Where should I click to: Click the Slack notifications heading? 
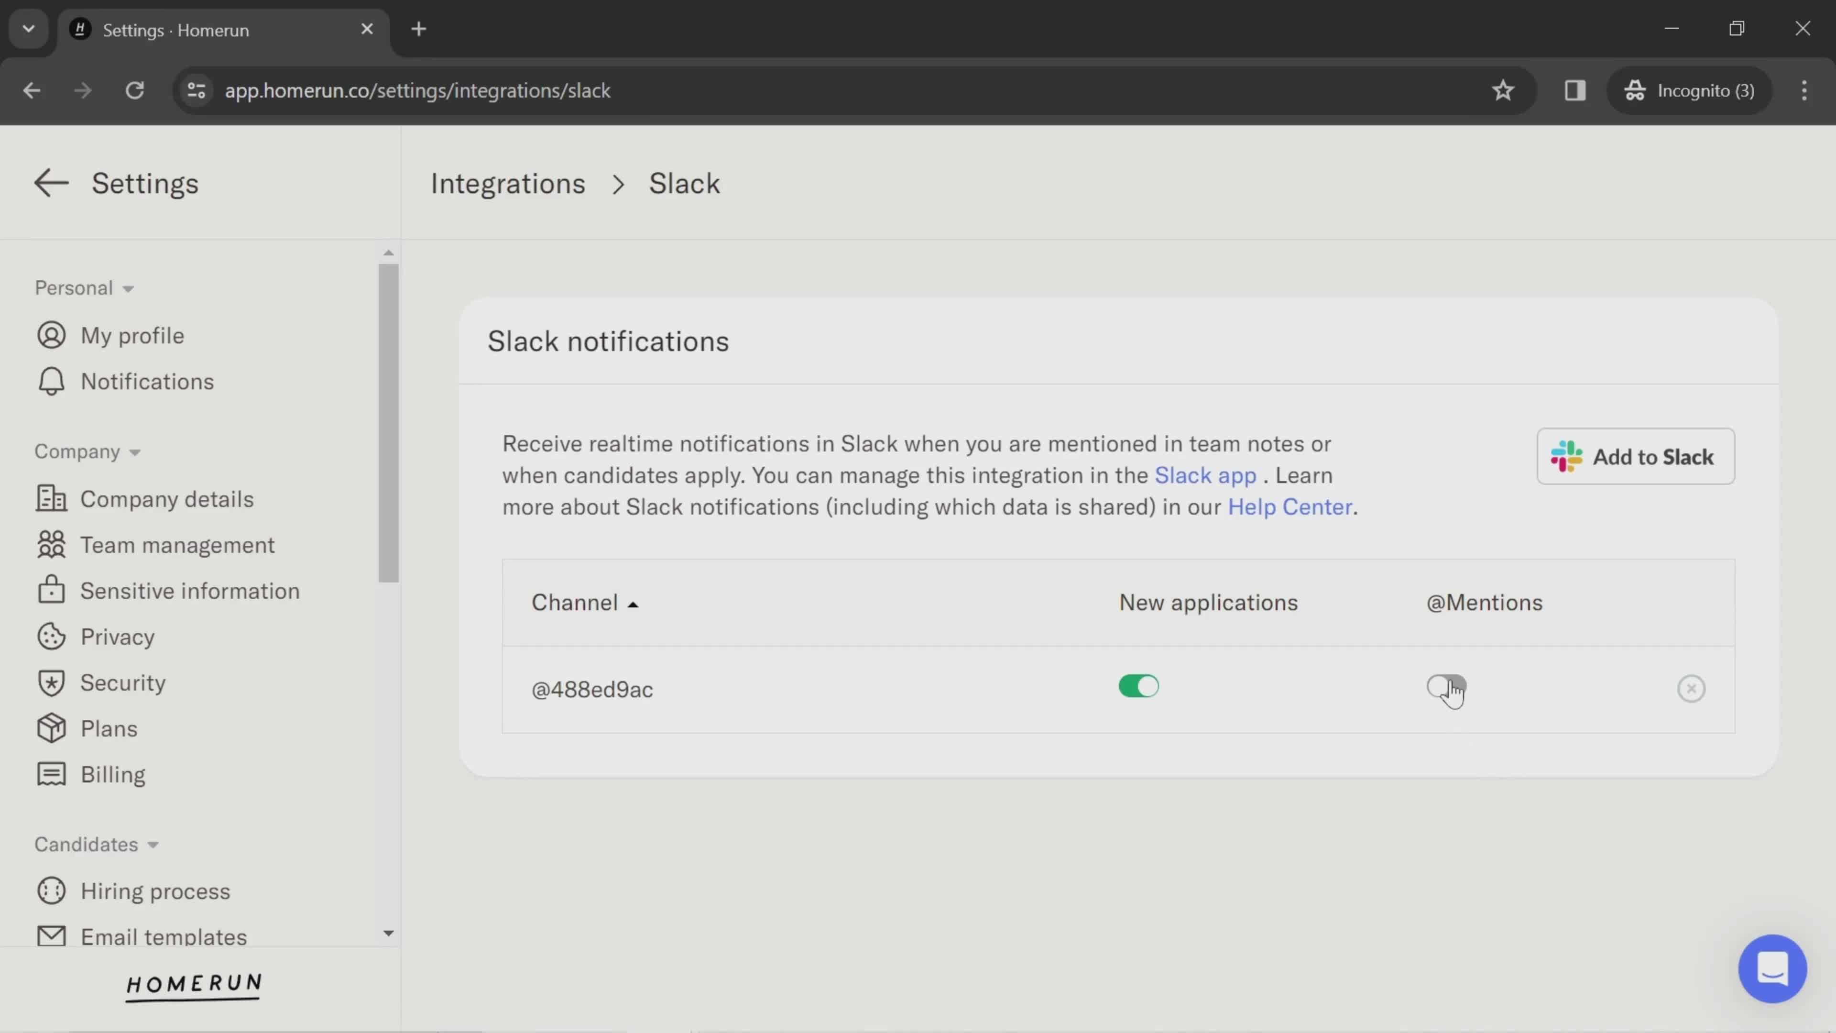pos(608,341)
